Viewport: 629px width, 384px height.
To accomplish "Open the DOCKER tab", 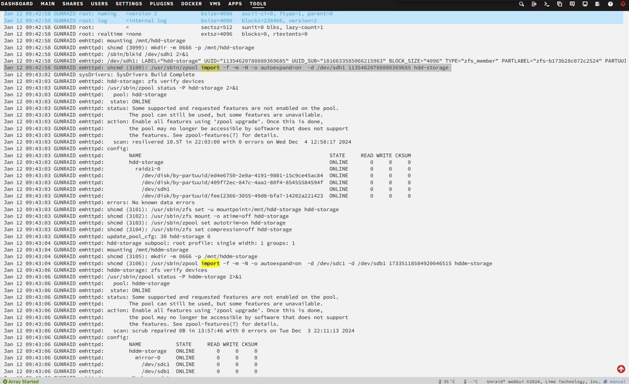I will (x=191, y=4).
